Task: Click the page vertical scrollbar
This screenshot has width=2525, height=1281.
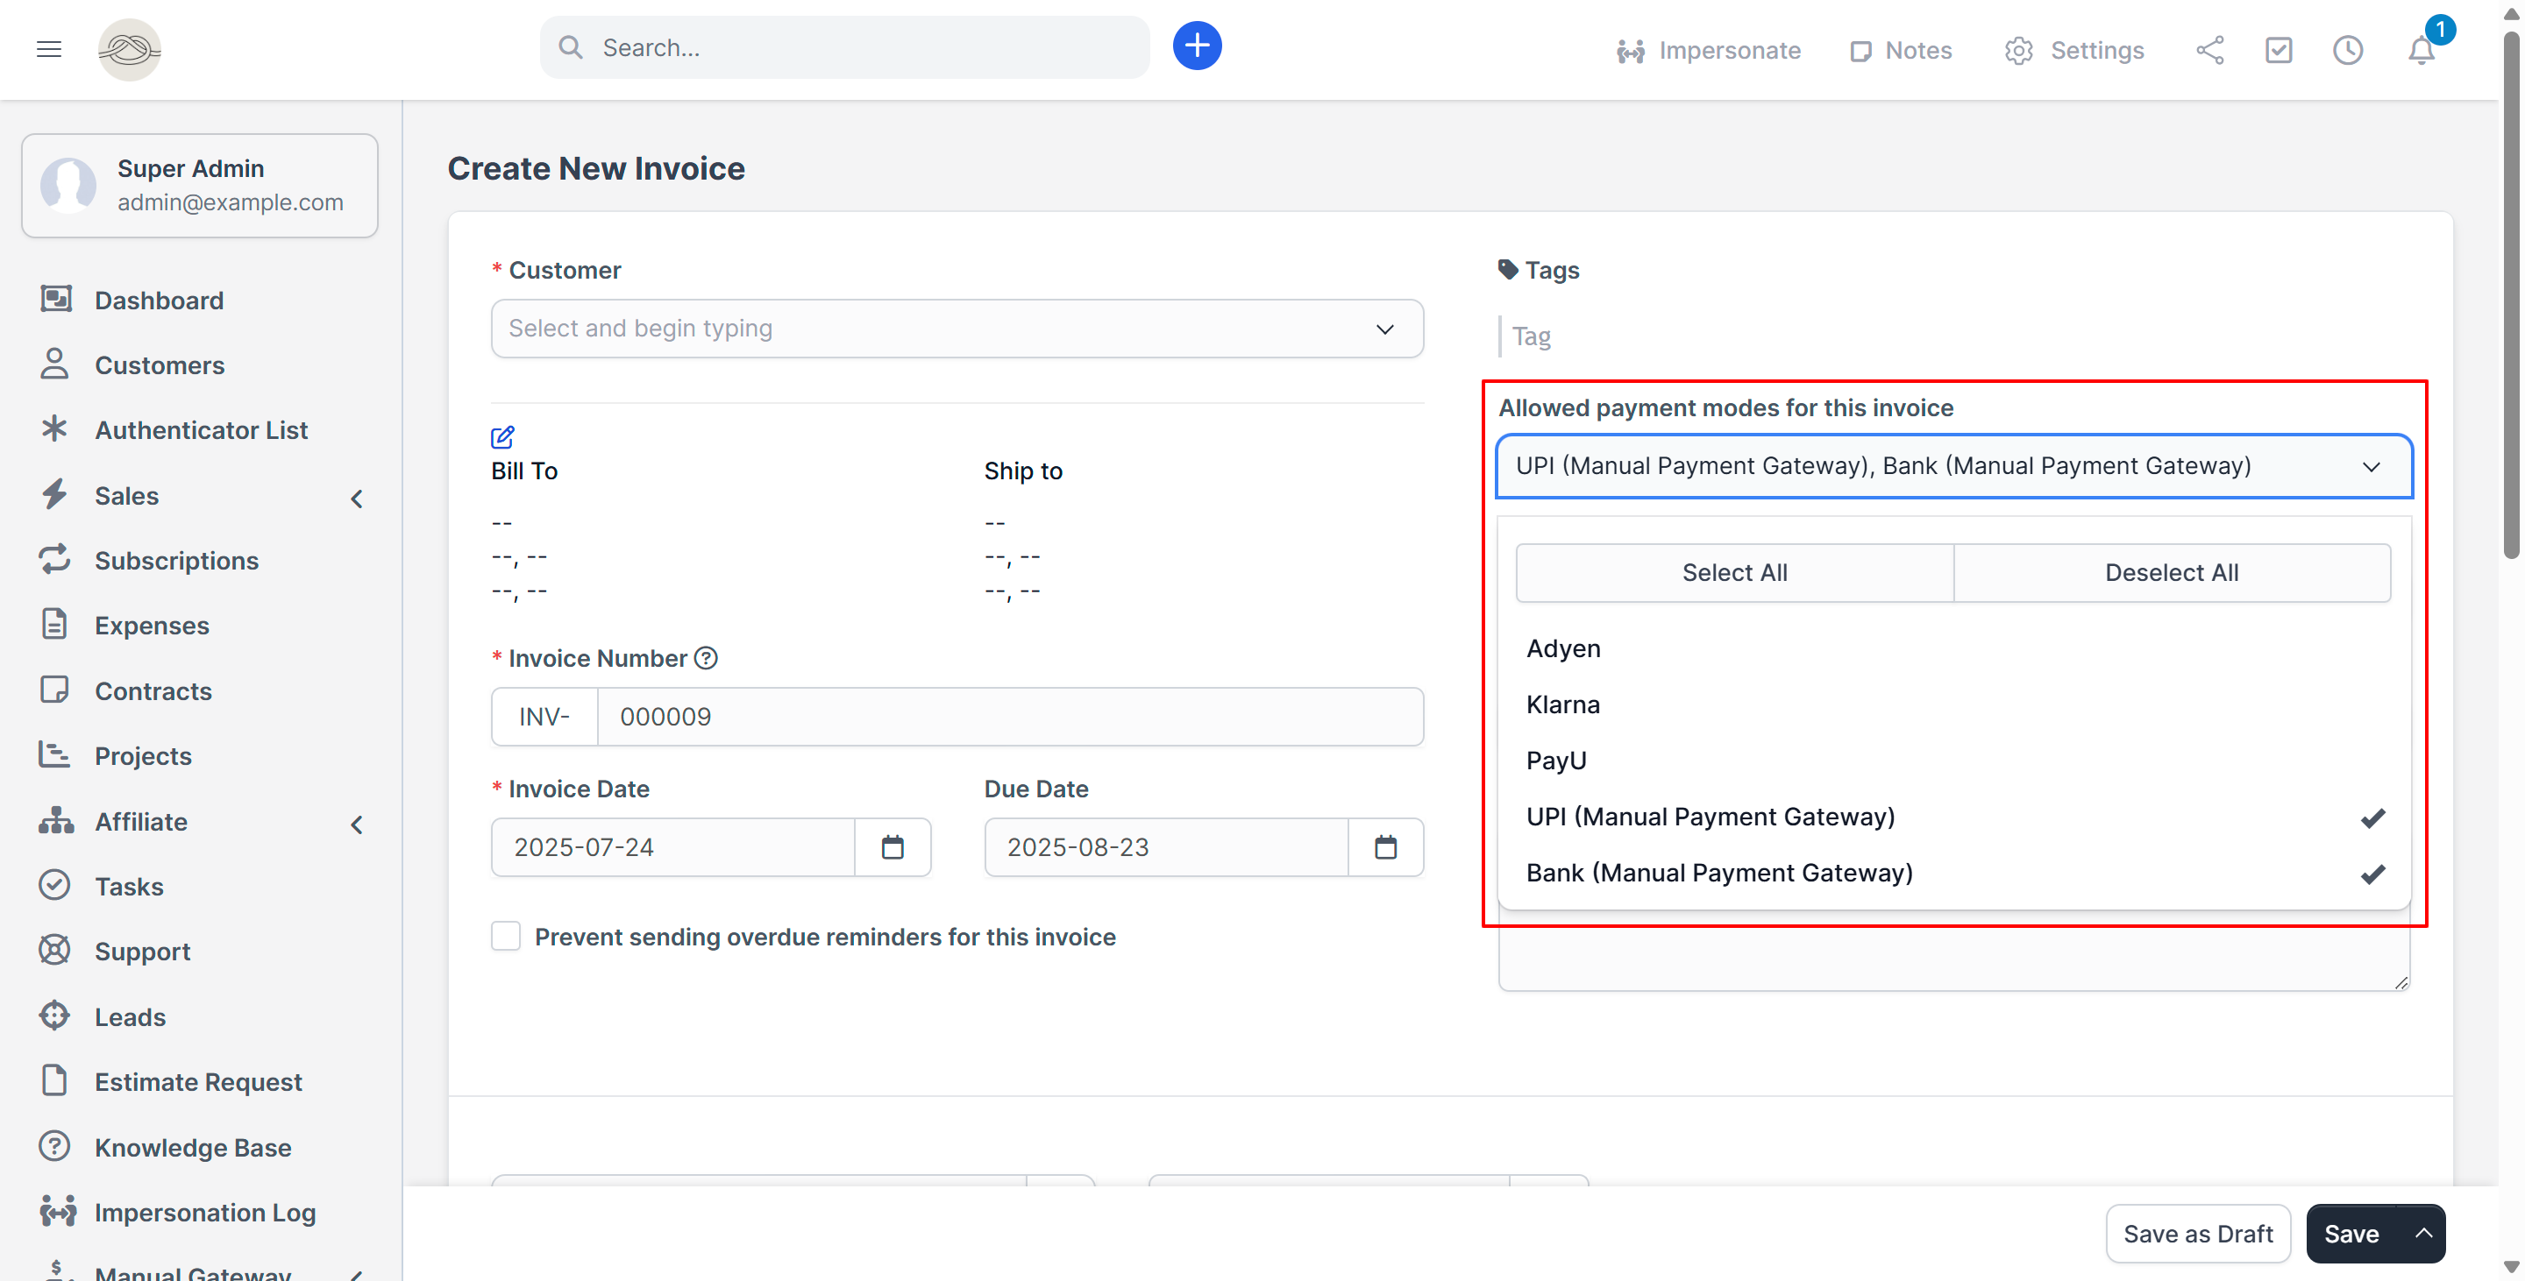Action: [2510, 294]
